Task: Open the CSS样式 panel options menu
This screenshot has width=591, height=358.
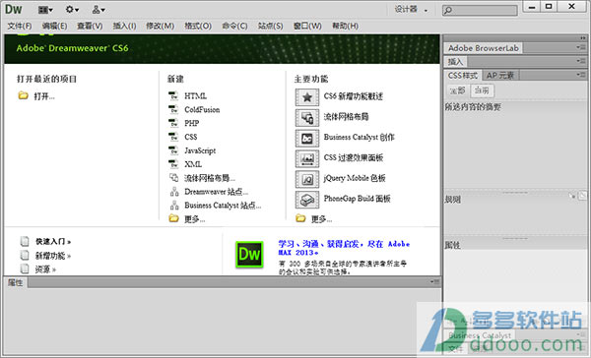Action: 580,75
